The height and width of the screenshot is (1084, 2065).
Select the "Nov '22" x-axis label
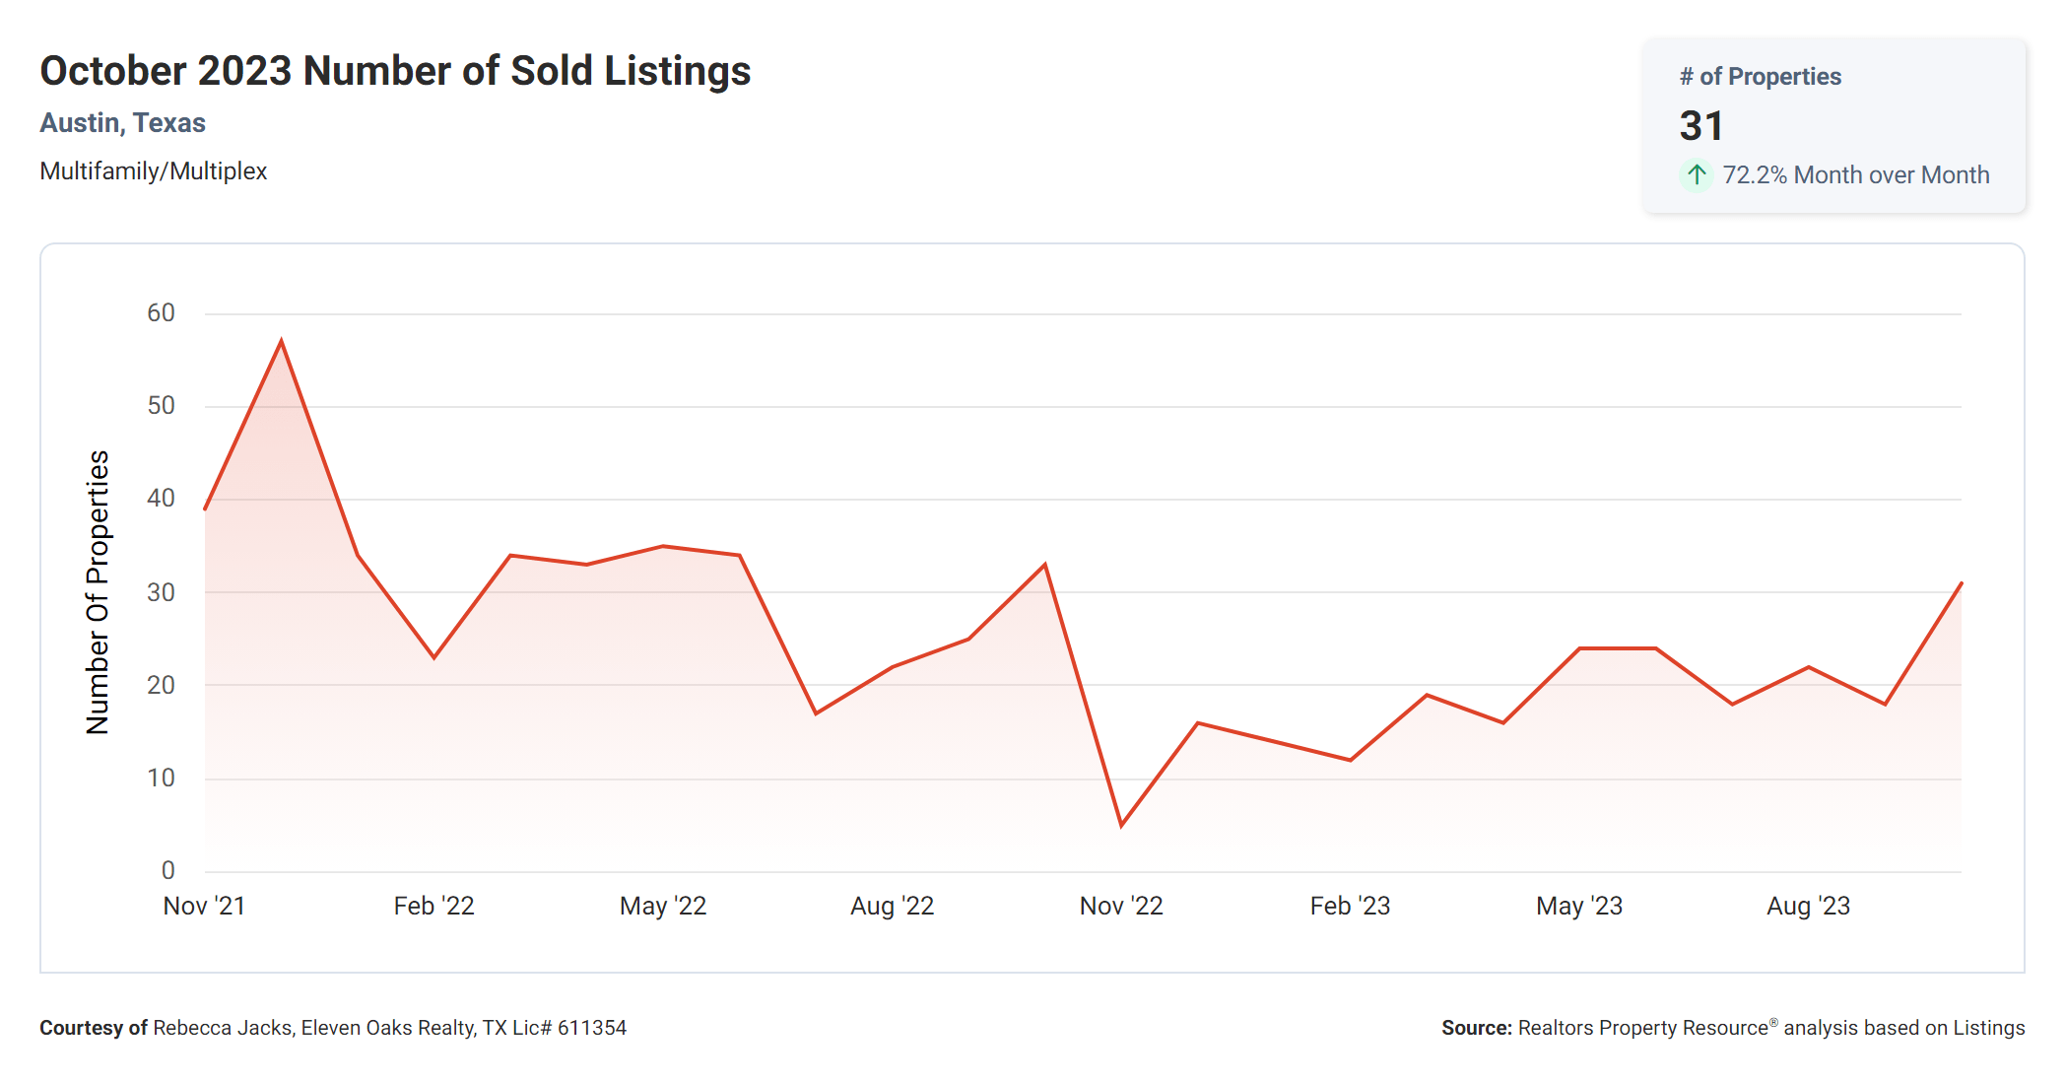tap(1121, 906)
